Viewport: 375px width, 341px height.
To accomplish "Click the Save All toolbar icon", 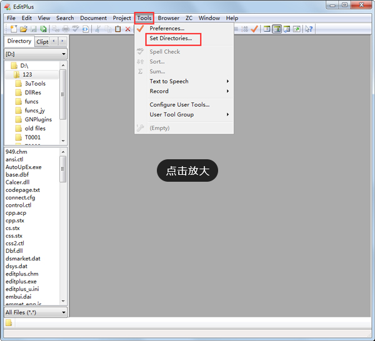I will pos(43,29).
